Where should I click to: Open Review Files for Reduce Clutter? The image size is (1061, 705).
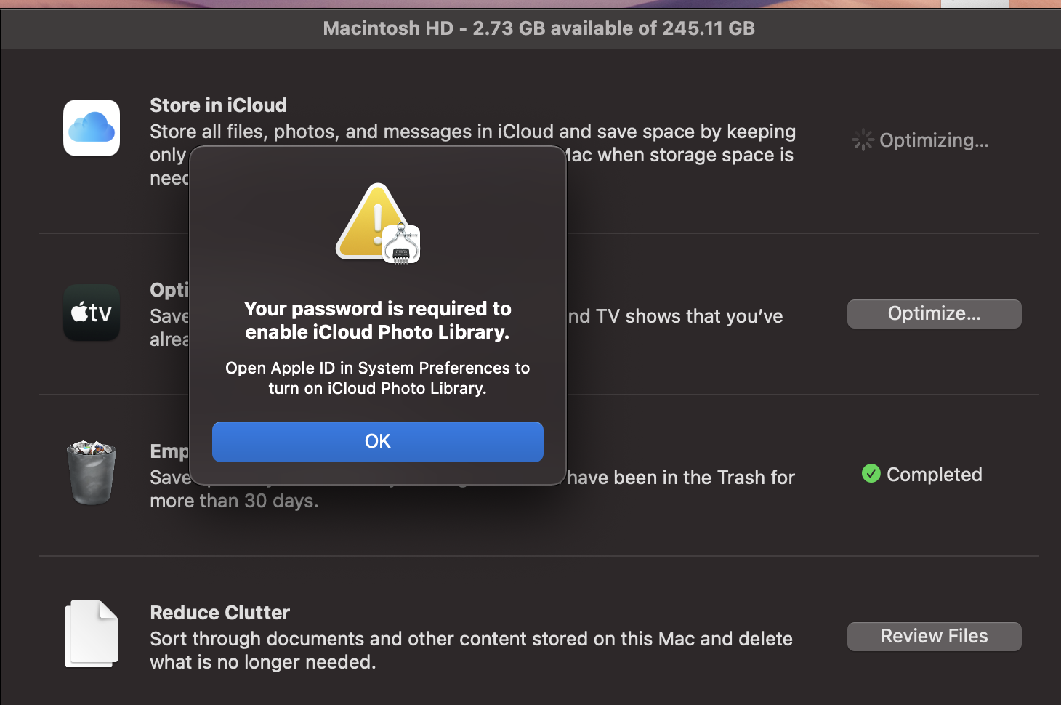(935, 637)
